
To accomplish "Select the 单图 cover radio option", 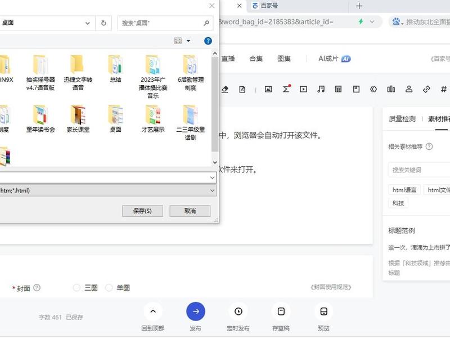I will pos(109,288).
